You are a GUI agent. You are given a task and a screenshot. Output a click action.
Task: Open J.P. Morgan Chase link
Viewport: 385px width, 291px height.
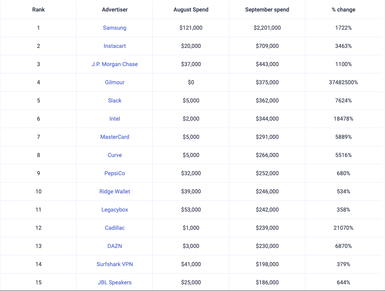(x=114, y=64)
